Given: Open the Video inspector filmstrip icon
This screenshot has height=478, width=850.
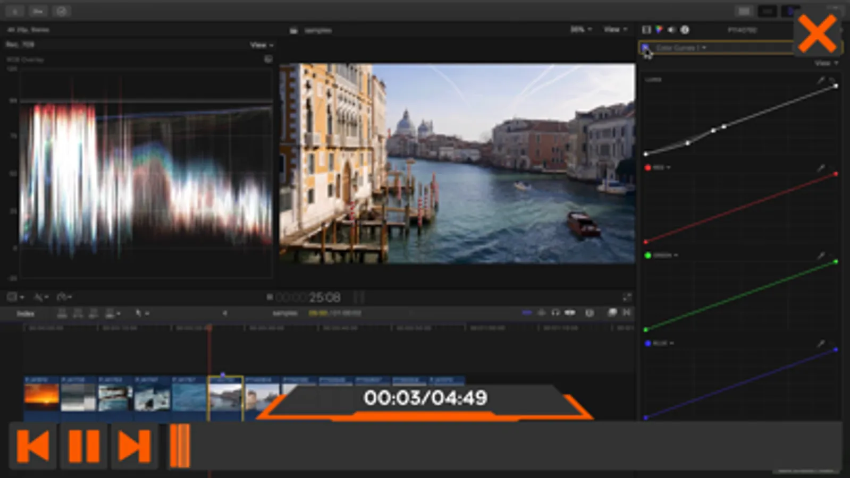Looking at the screenshot, I should 646,30.
